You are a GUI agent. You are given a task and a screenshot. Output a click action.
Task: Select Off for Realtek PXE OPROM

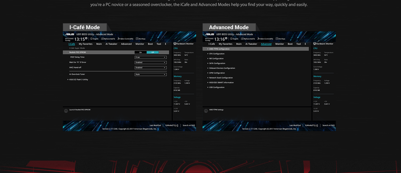point(153,52)
